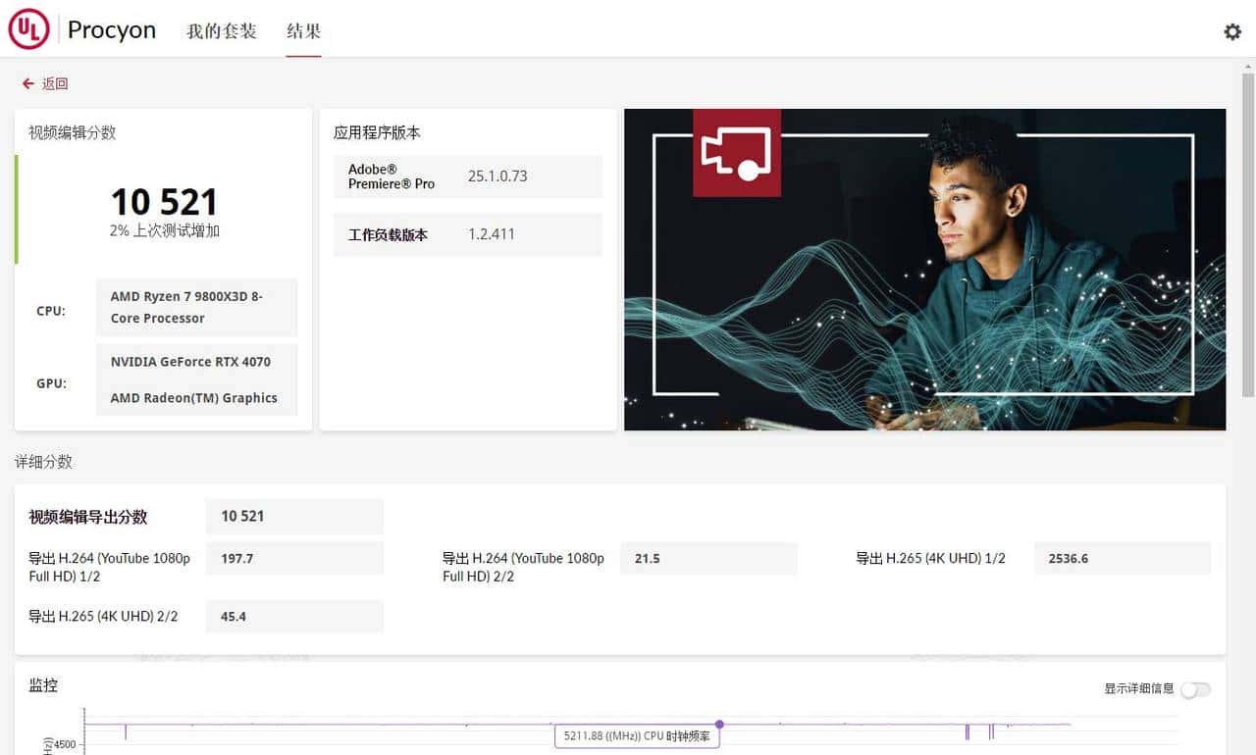Screen dimensions: 1256x755
Task: Select the NVIDIA GeForce RTX 4070 GPU entry
Action: (x=190, y=362)
